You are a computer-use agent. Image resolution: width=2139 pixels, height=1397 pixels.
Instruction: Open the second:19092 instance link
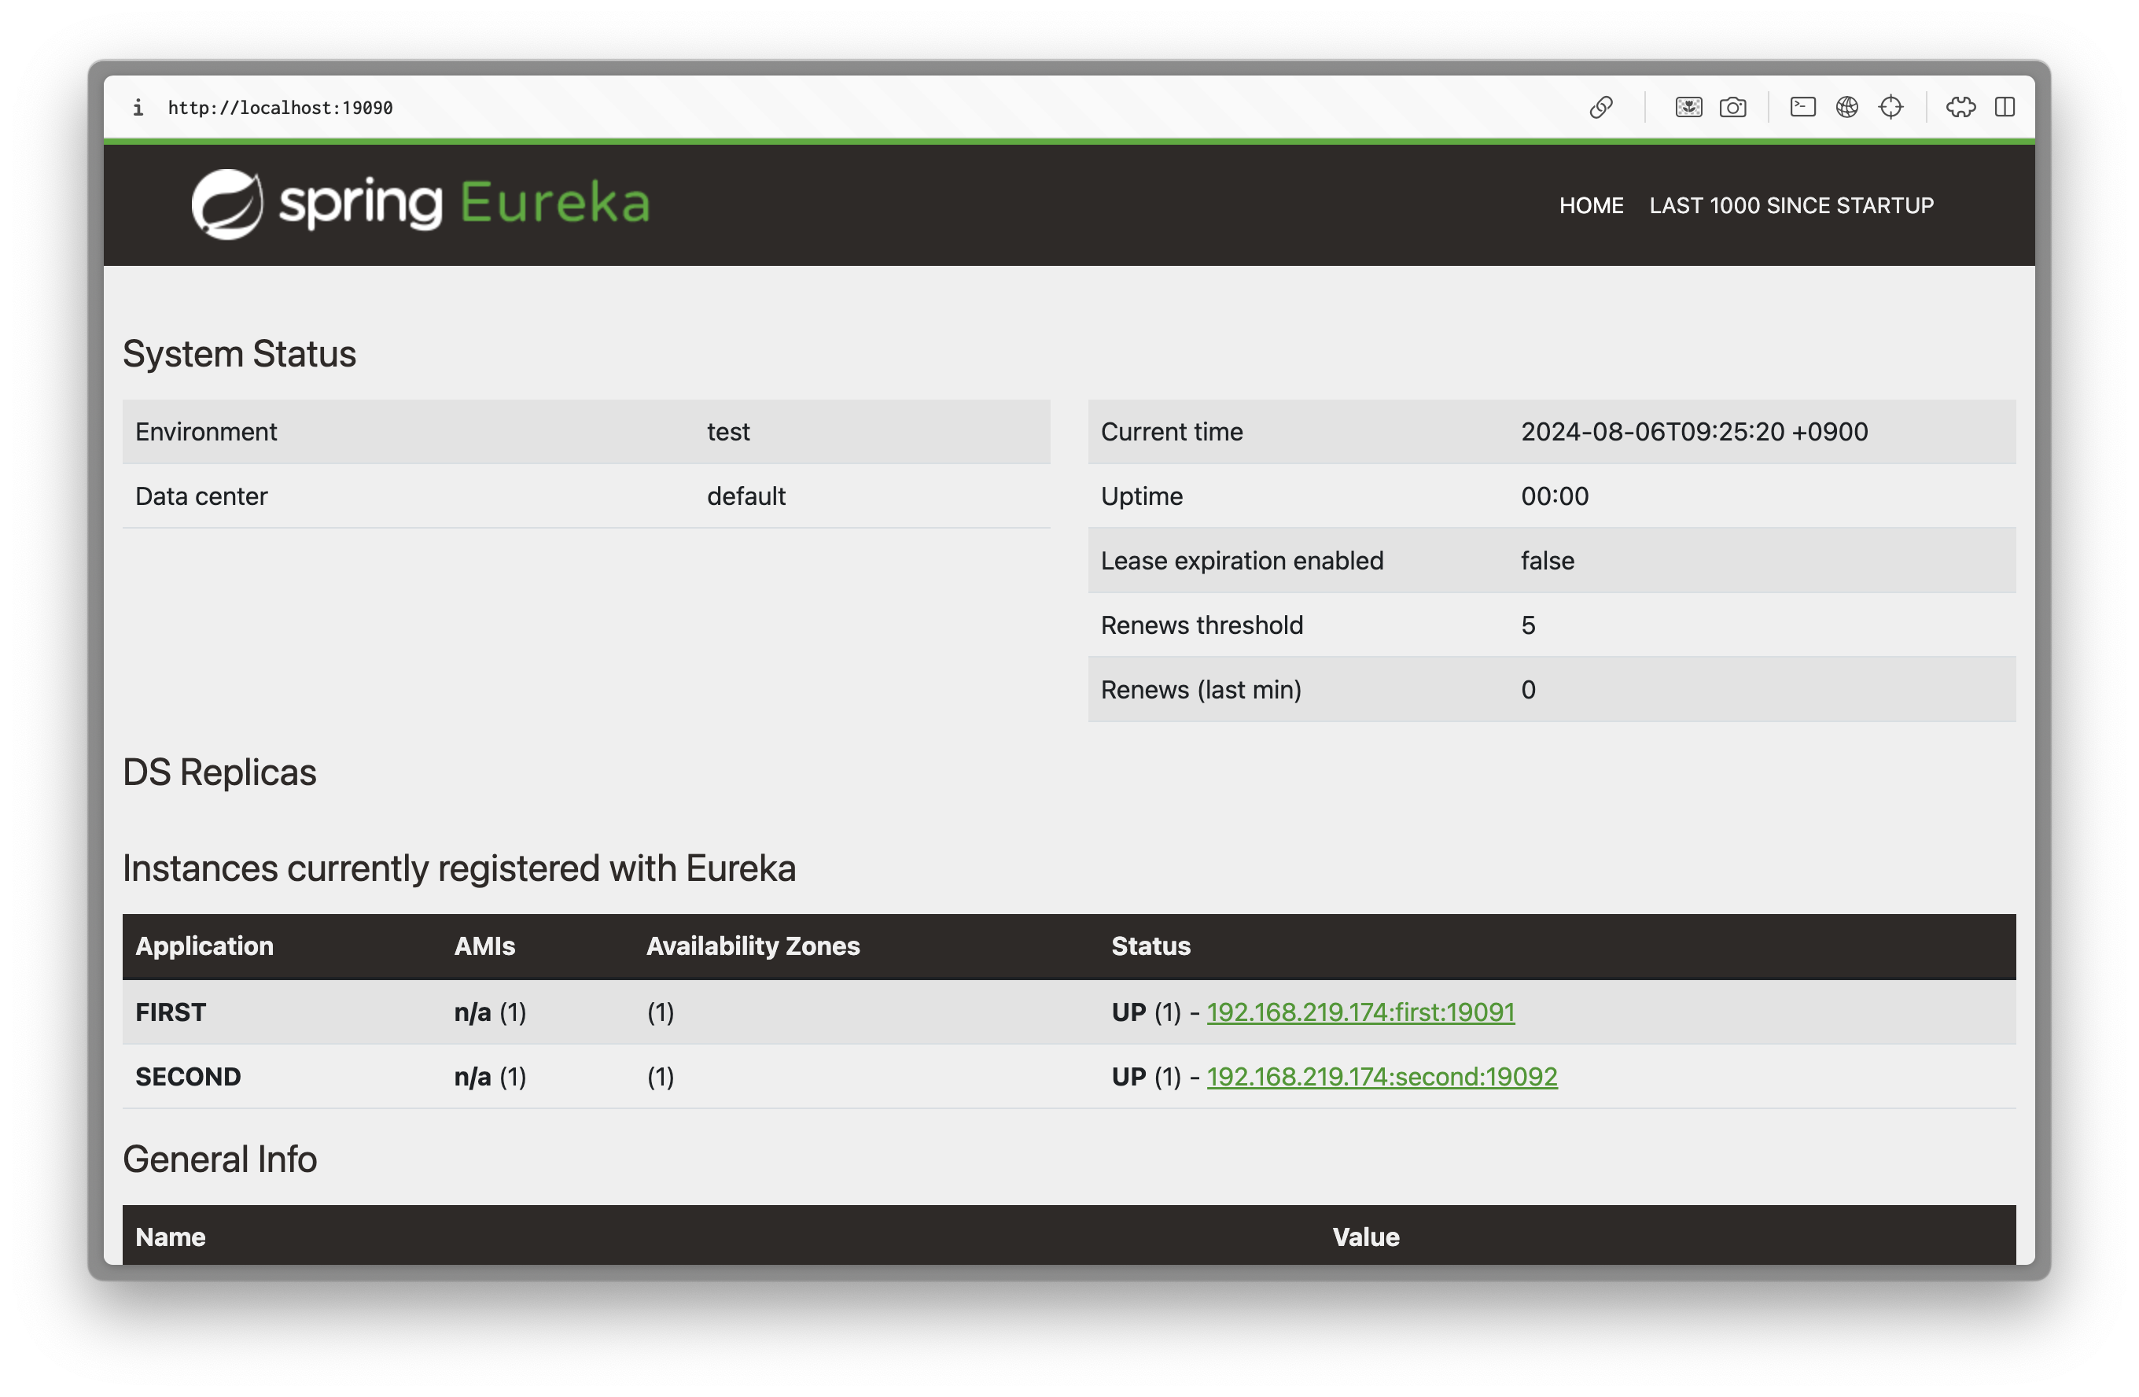(x=1382, y=1077)
